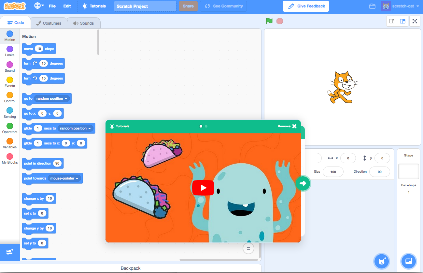Play the tutorial video
Screen dimensions: 423x273
(203, 188)
